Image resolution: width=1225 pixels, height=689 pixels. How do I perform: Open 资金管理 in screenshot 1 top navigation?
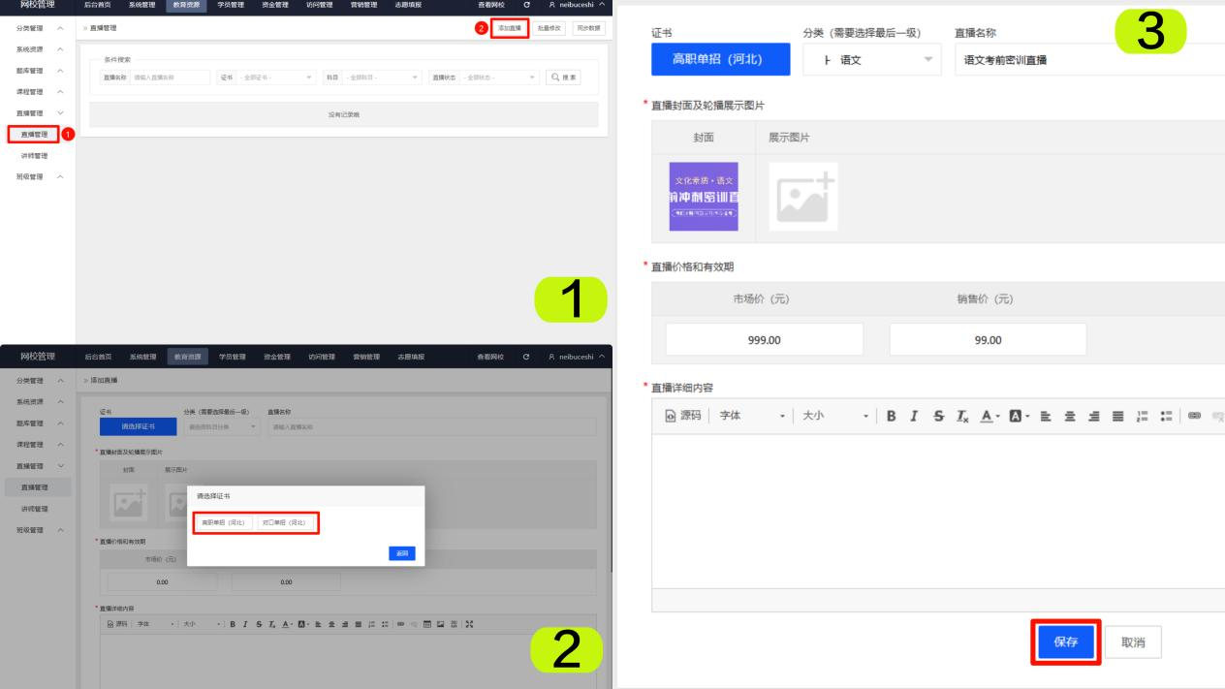(275, 6)
